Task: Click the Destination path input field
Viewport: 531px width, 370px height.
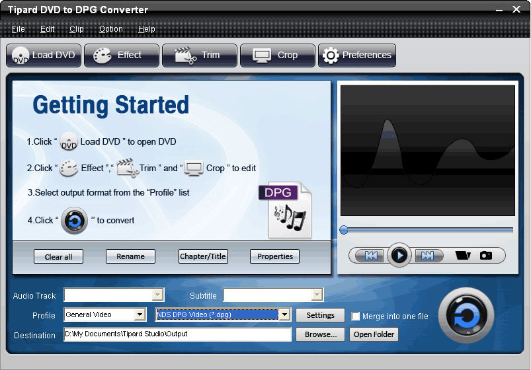Action: [x=177, y=334]
